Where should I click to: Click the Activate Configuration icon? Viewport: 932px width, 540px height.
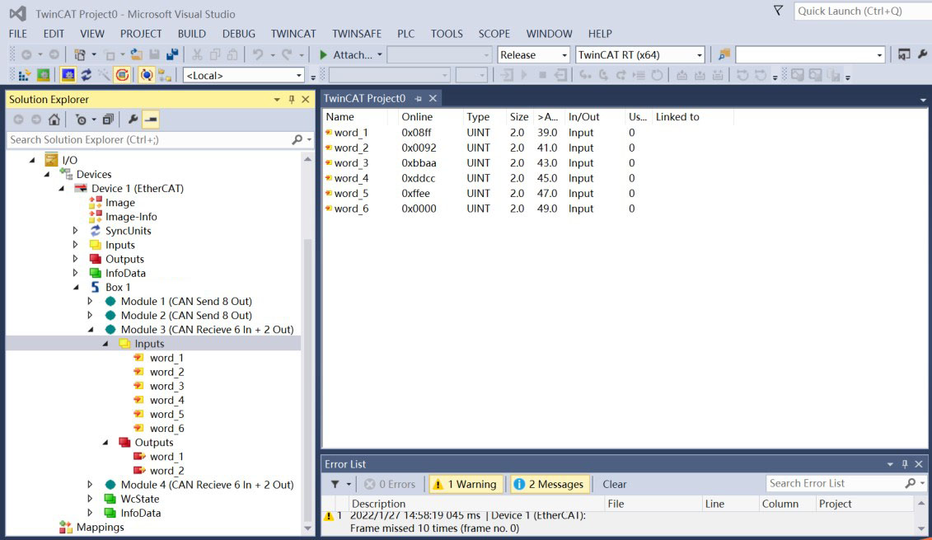(x=25, y=76)
